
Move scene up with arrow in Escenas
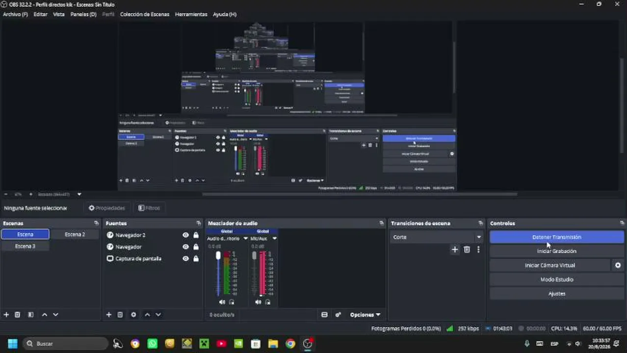click(45, 315)
